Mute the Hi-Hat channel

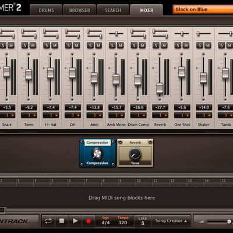coord(55,45)
